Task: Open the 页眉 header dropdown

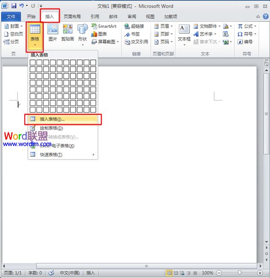Action: tap(163, 26)
